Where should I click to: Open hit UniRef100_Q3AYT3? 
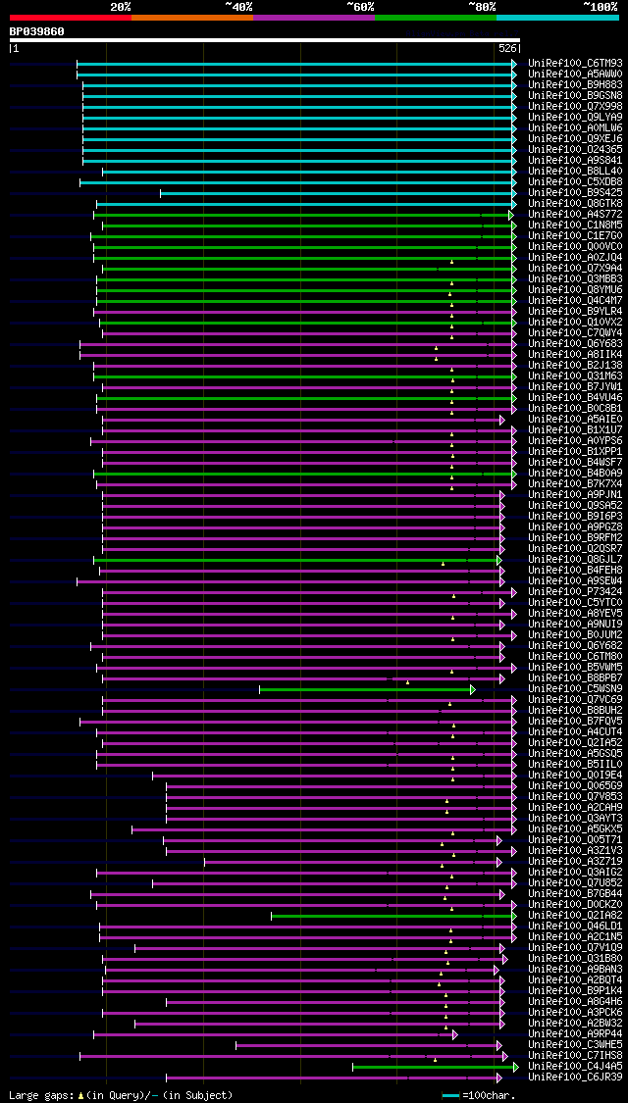pyautogui.click(x=575, y=818)
